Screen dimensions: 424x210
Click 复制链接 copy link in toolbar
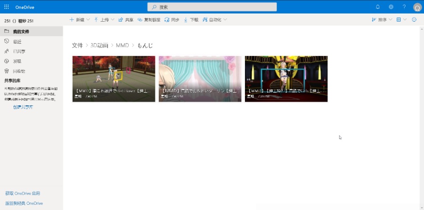tap(149, 20)
